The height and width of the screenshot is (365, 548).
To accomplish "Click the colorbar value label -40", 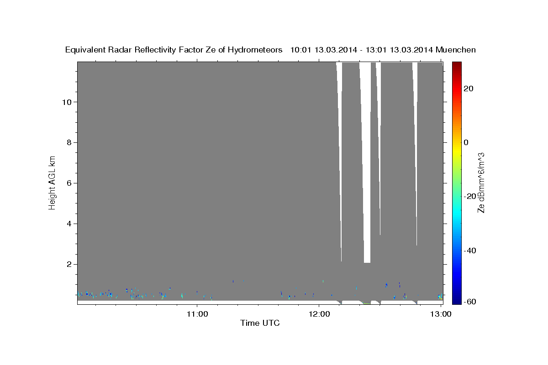I will click(470, 250).
